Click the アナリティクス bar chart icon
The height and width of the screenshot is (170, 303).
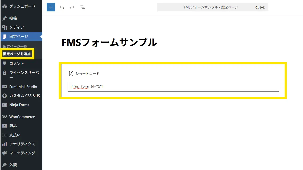pyautogui.click(x=5, y=144)
